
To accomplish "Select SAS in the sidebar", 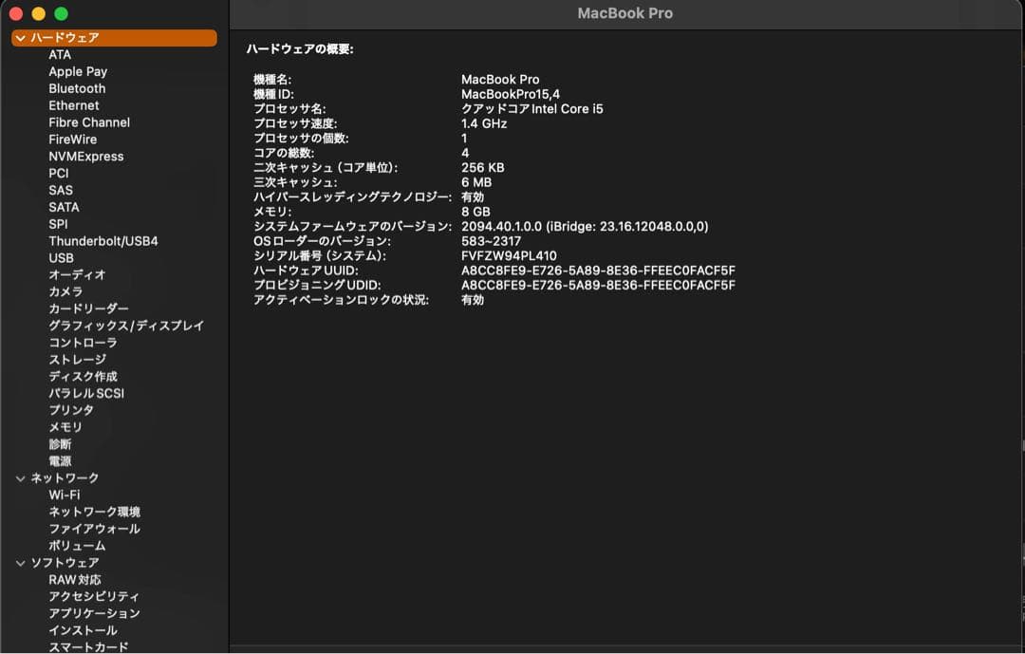I will pyautogui.click(x=61, y=191).
